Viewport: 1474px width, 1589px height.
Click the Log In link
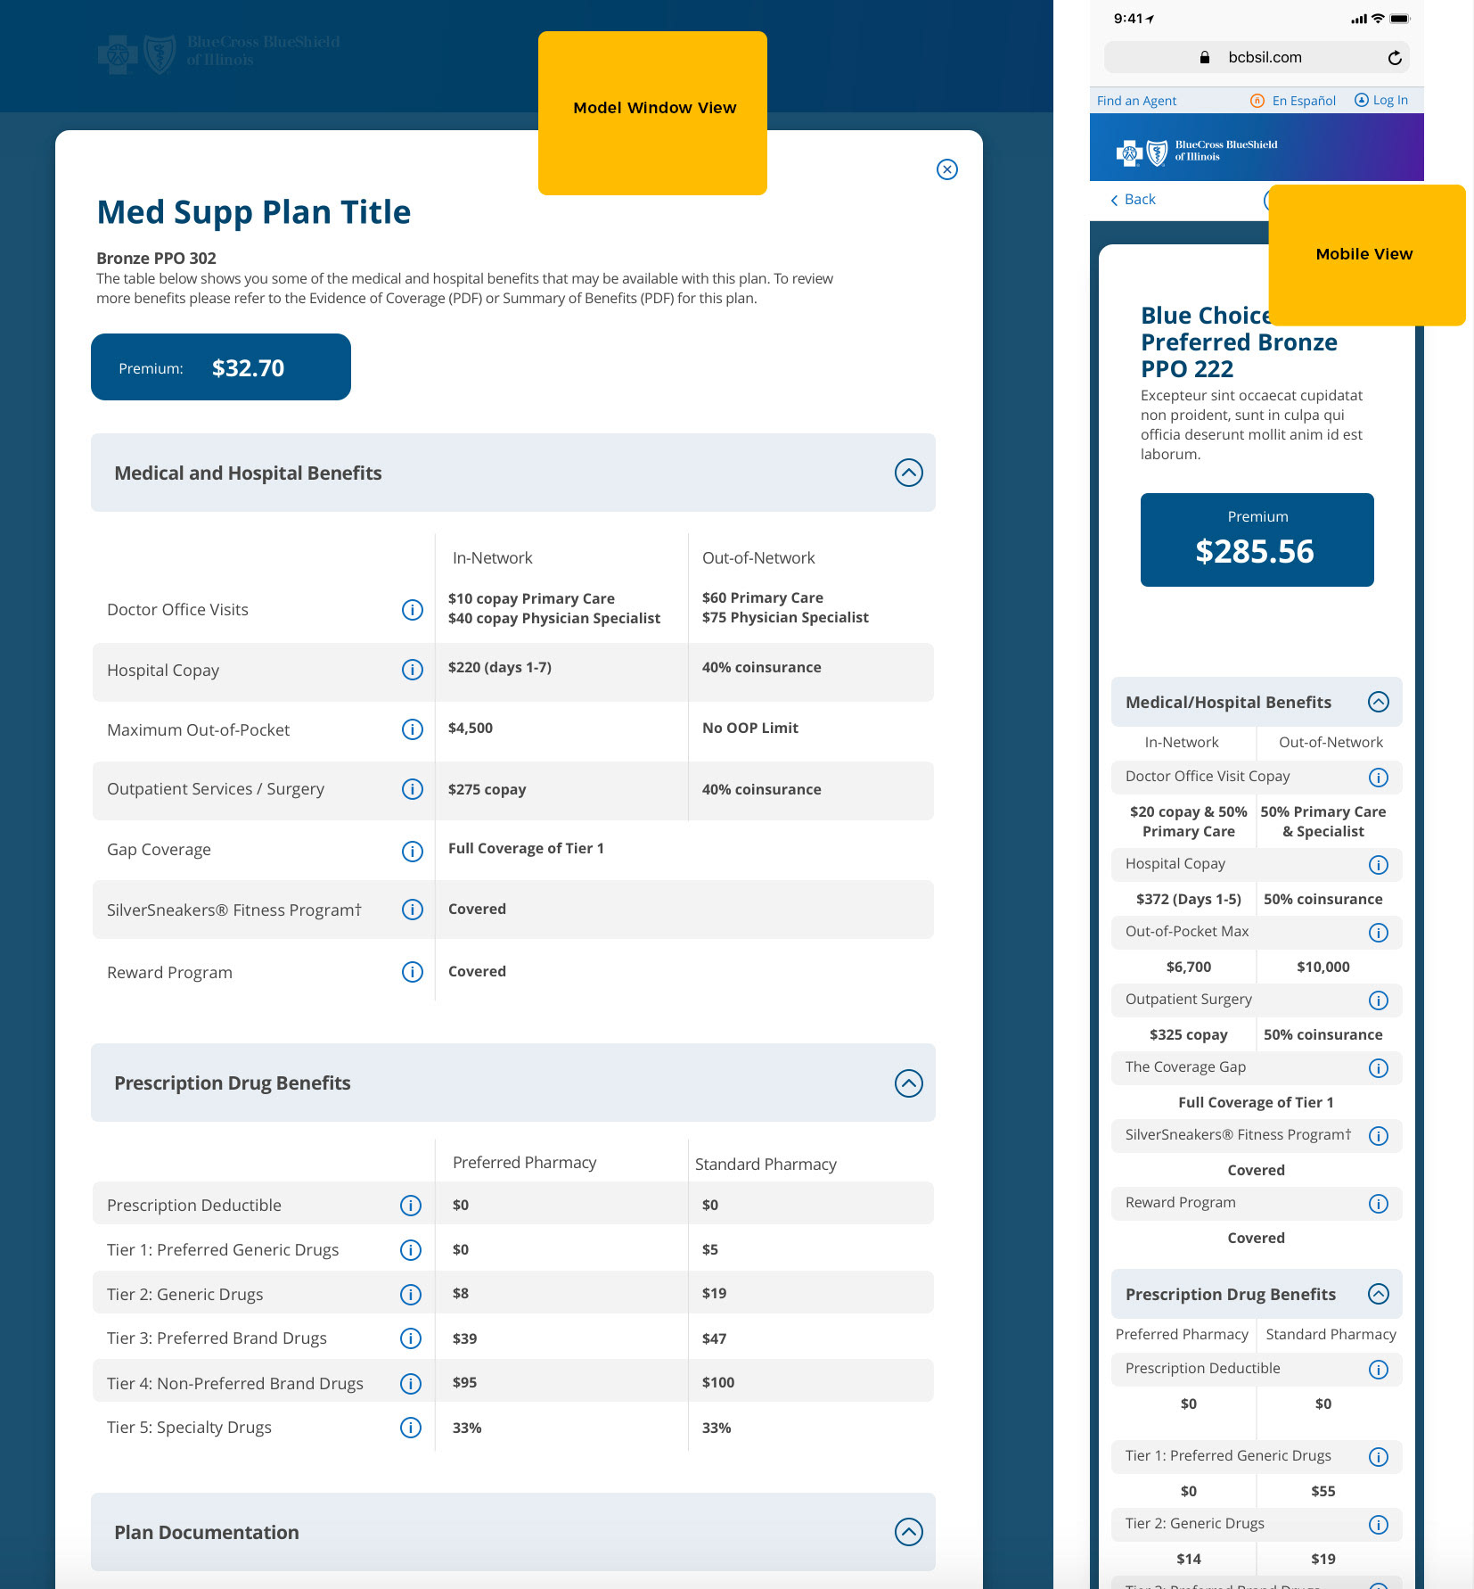tap(1381, 100)
